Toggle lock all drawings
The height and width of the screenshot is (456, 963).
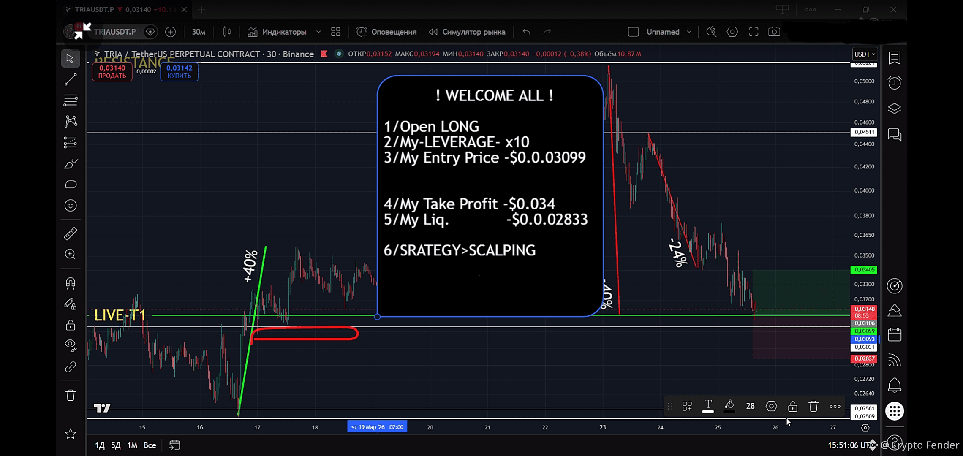pyautogui.click(x=70, y=325)
